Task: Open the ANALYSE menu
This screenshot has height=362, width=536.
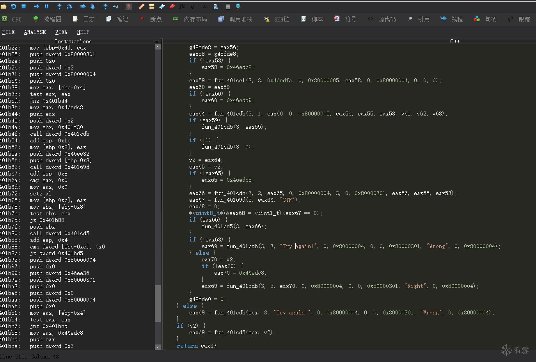Action: click(x=35, y=32)
